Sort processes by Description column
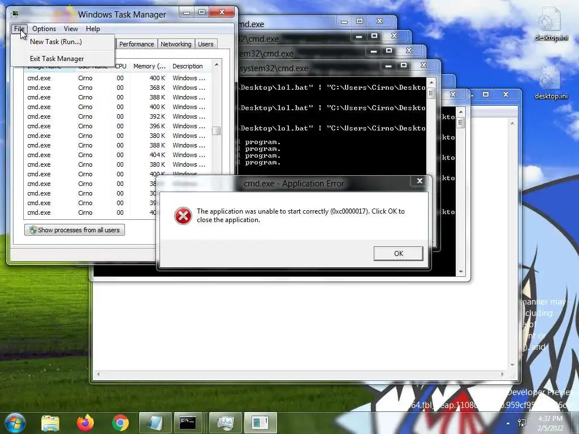The width and height of the screenshot is (579, 434). (x=190, y=66)
